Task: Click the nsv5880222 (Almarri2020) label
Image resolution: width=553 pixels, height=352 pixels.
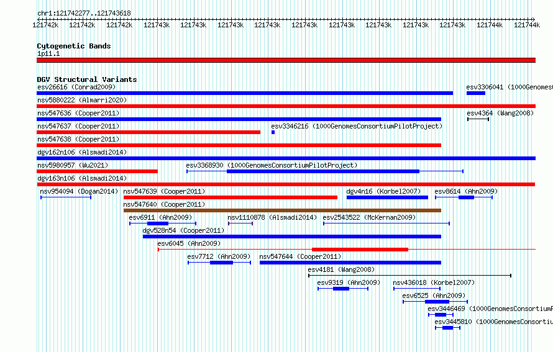Action: coord(82,100)
